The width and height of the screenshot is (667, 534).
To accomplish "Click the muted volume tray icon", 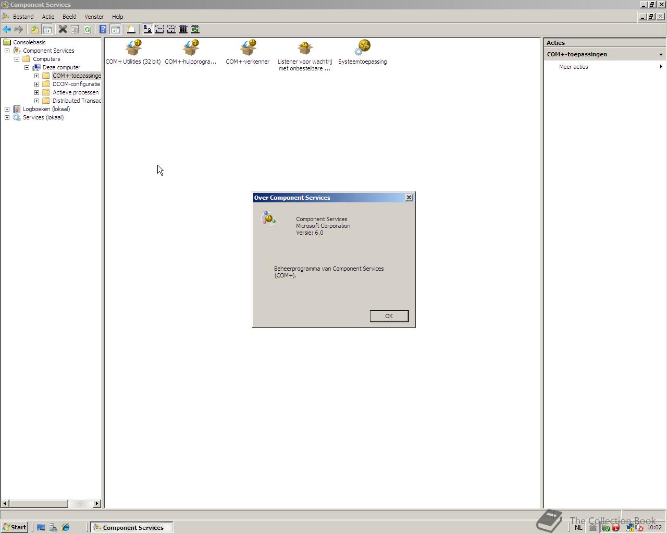I will tap(639, 528).
